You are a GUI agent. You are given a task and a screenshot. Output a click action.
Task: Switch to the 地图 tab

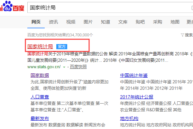[x=175, y=22]
